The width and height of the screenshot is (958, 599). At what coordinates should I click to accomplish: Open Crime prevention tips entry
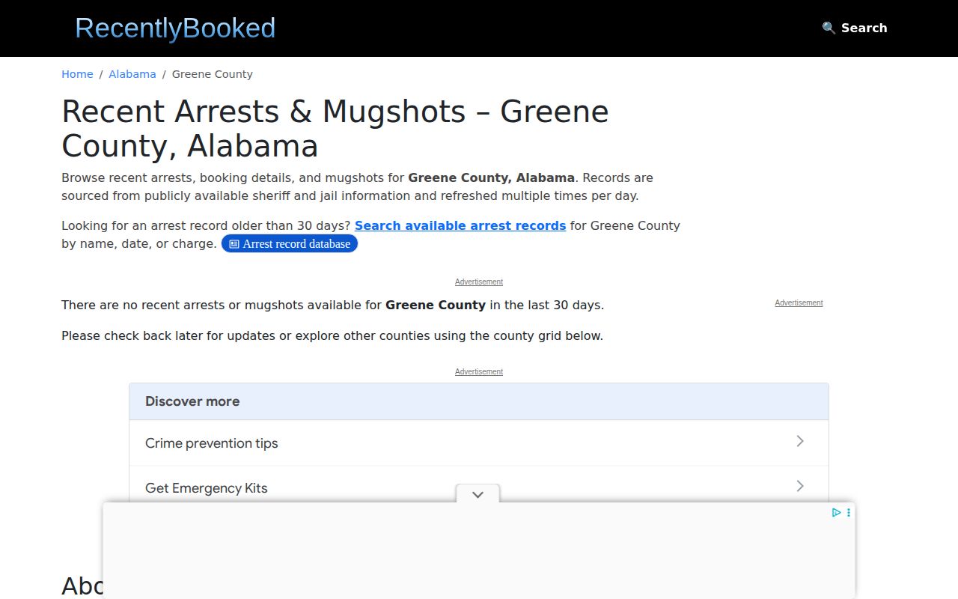[x=479, y=443]
